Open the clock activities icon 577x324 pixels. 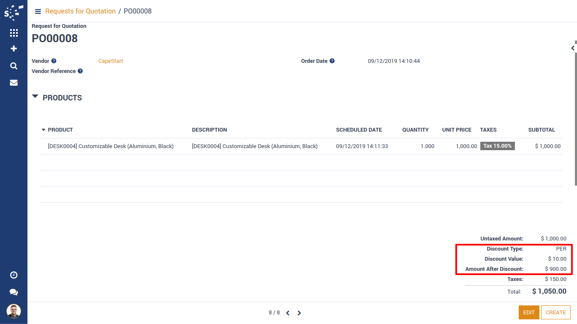pyautogui.click(x=14, y=275)
